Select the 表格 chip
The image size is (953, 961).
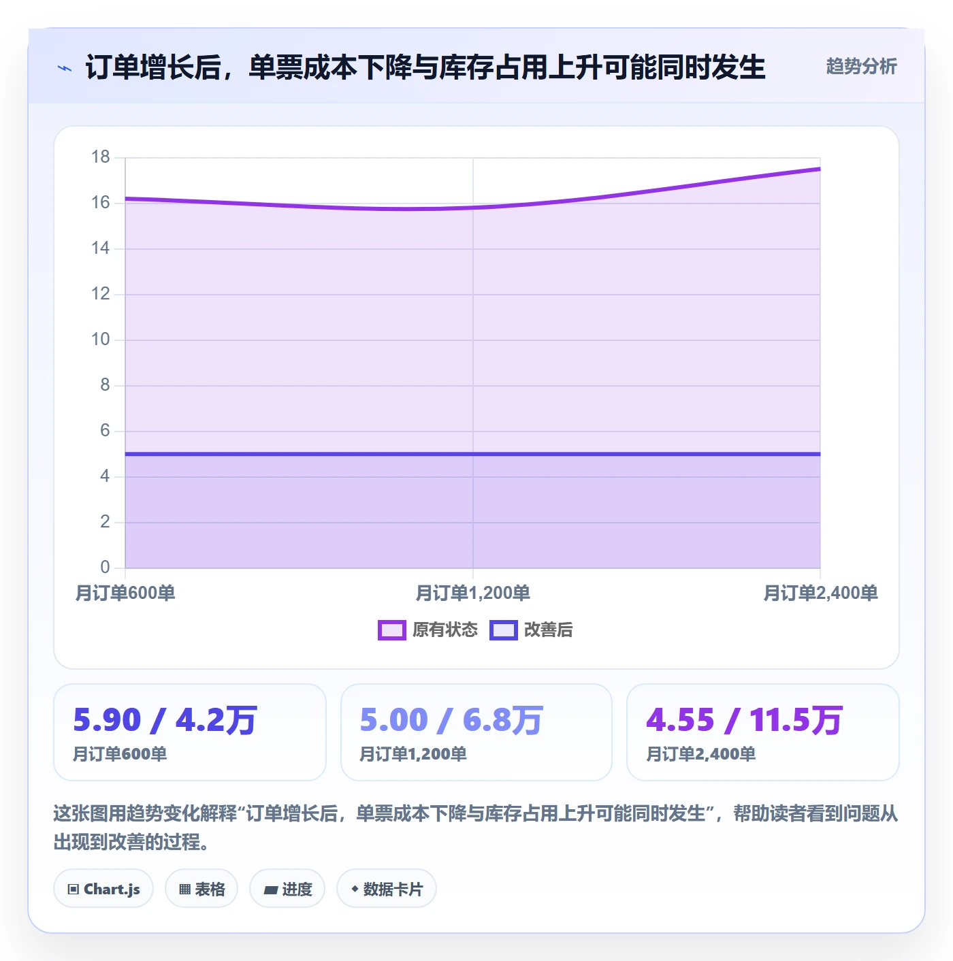(x=201, y=888)
